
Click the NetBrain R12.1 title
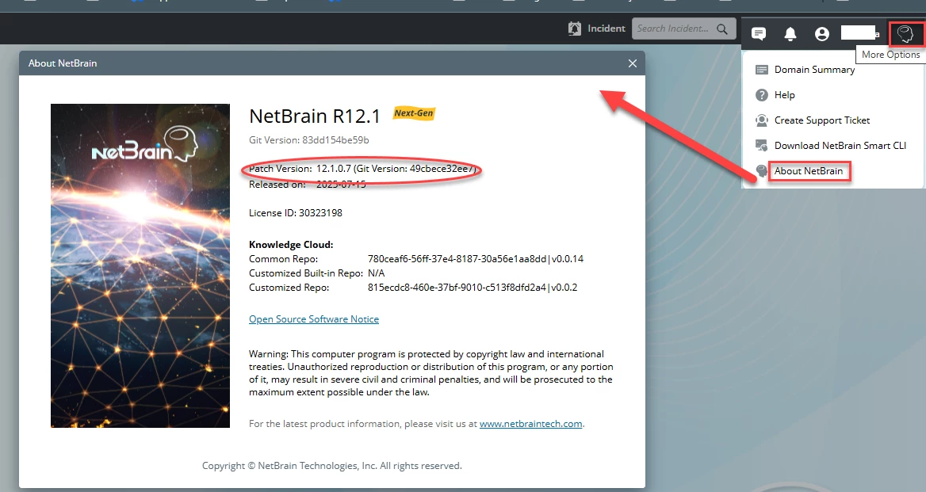(315, 116)
